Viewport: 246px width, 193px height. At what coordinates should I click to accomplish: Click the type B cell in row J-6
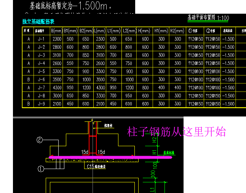tap(29, 80)
